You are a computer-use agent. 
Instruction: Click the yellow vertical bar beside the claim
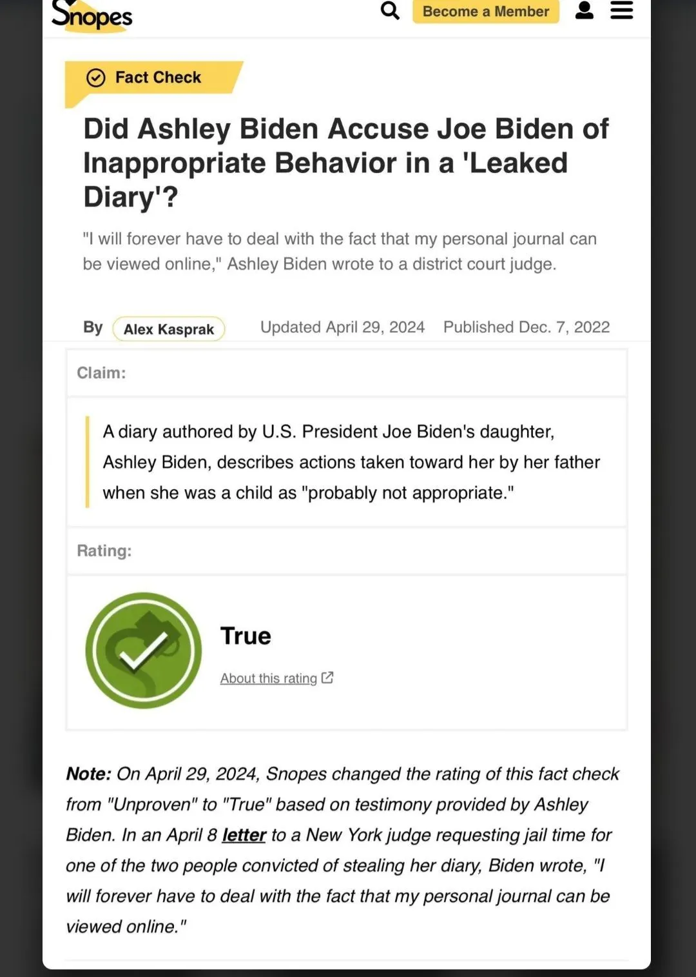[x=89, y=462]
